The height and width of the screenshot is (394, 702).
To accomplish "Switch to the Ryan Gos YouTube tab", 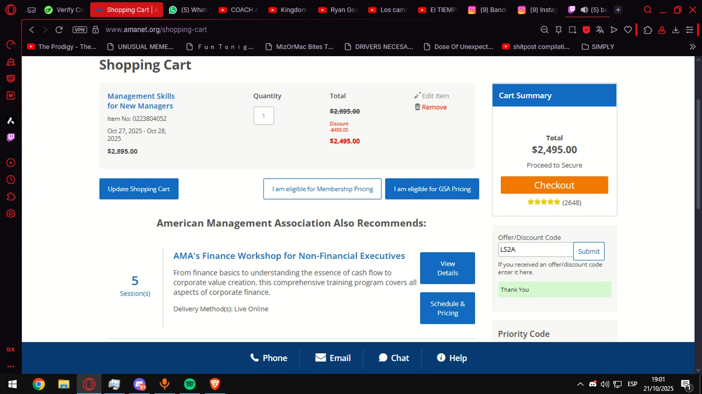I will pyautogui.click(x=338, y=10).
